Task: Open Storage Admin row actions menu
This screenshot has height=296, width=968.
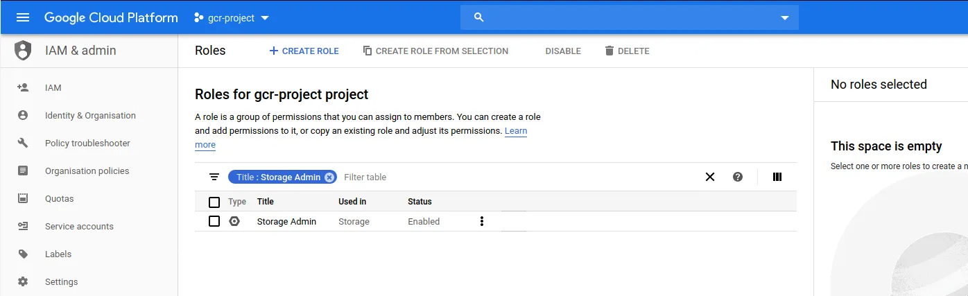Action: 482,221
